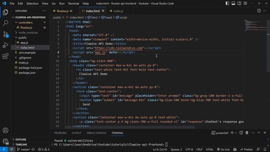Image resolution: width=270 pixels, height=152 pixels.
Task: Close the terminal panel
Action: point(265,133)
